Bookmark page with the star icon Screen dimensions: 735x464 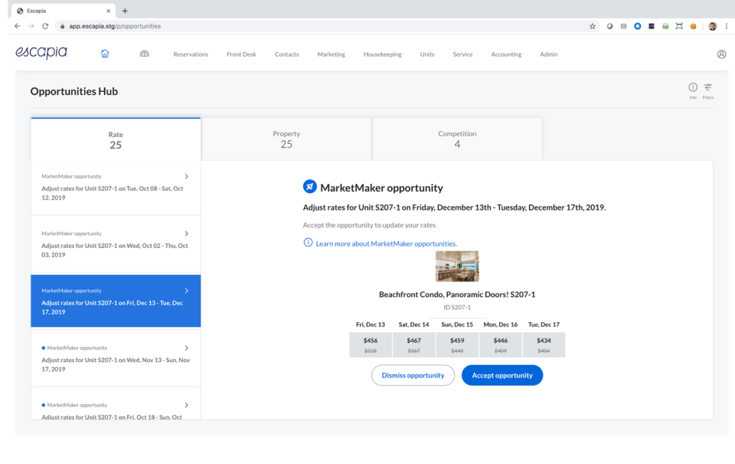(x=593, y=26)
